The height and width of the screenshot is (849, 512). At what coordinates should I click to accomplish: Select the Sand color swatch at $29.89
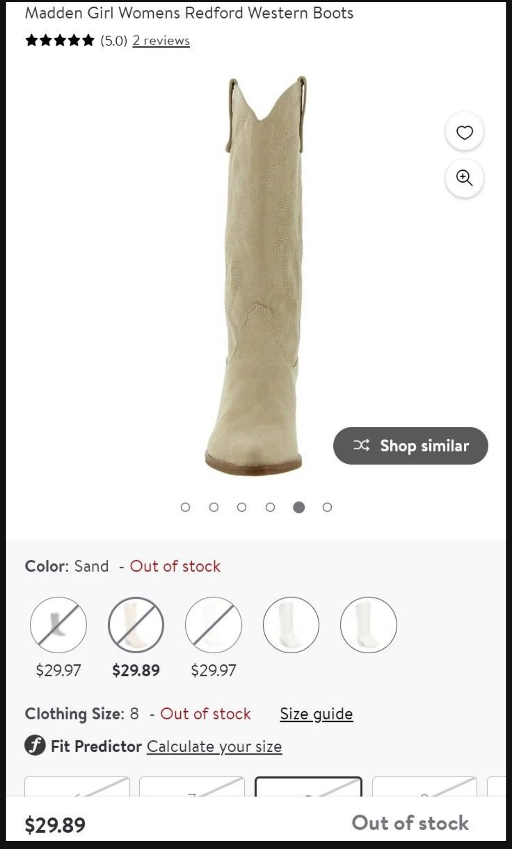136,625
